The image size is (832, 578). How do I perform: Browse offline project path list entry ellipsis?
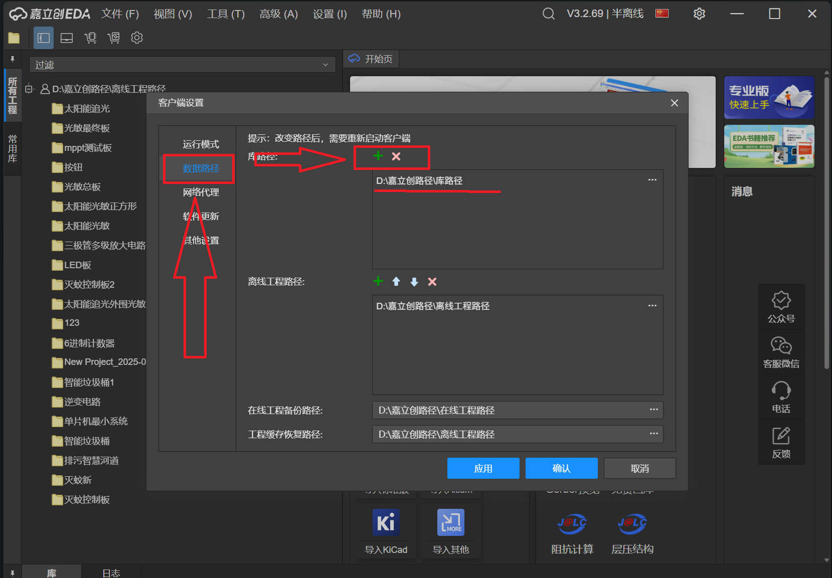tap(652, 305)
